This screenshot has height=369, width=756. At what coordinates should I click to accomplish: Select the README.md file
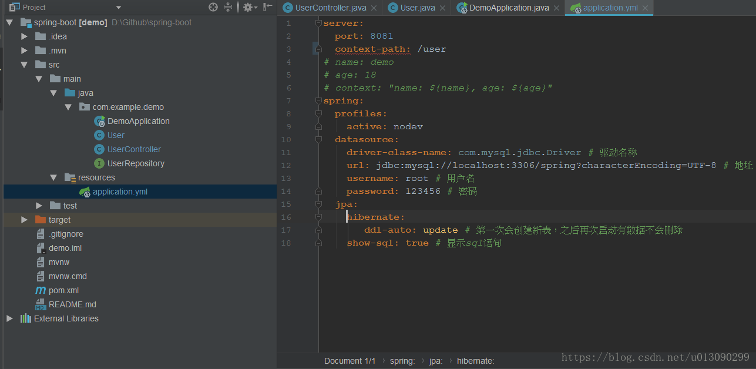coord(72,304)
